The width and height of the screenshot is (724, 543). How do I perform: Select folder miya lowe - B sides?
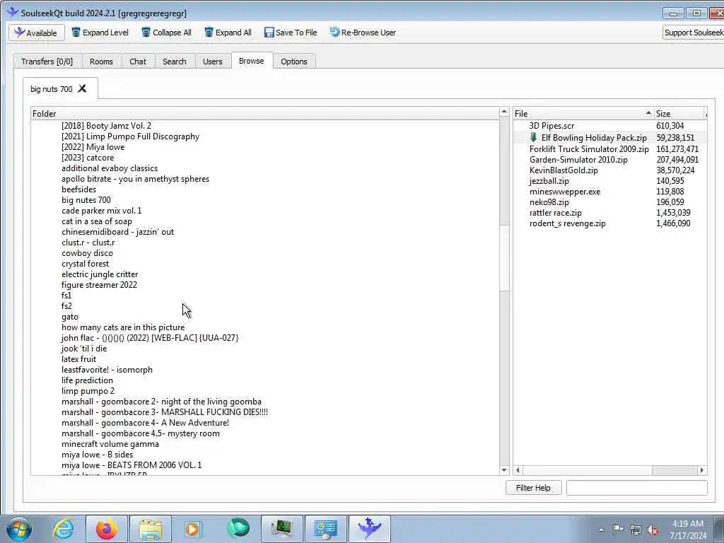click(97, 455)
